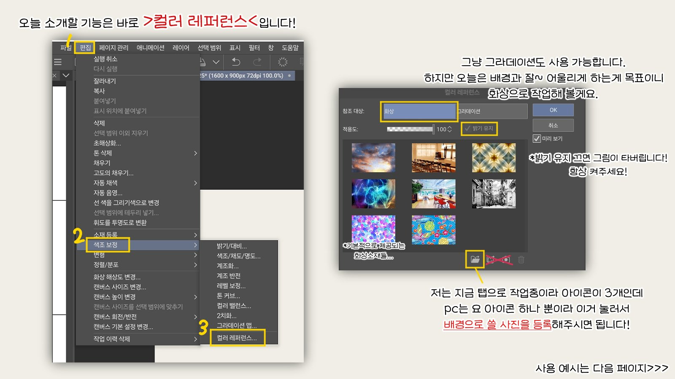675x379 pixels.
Task: Click the folder import image icon
Action: (x=475, y=259)
